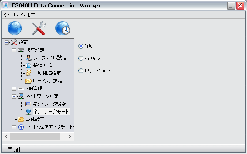
Task: Select ソフトウェアアップデート label in the tree
Action: coord(50,127)
